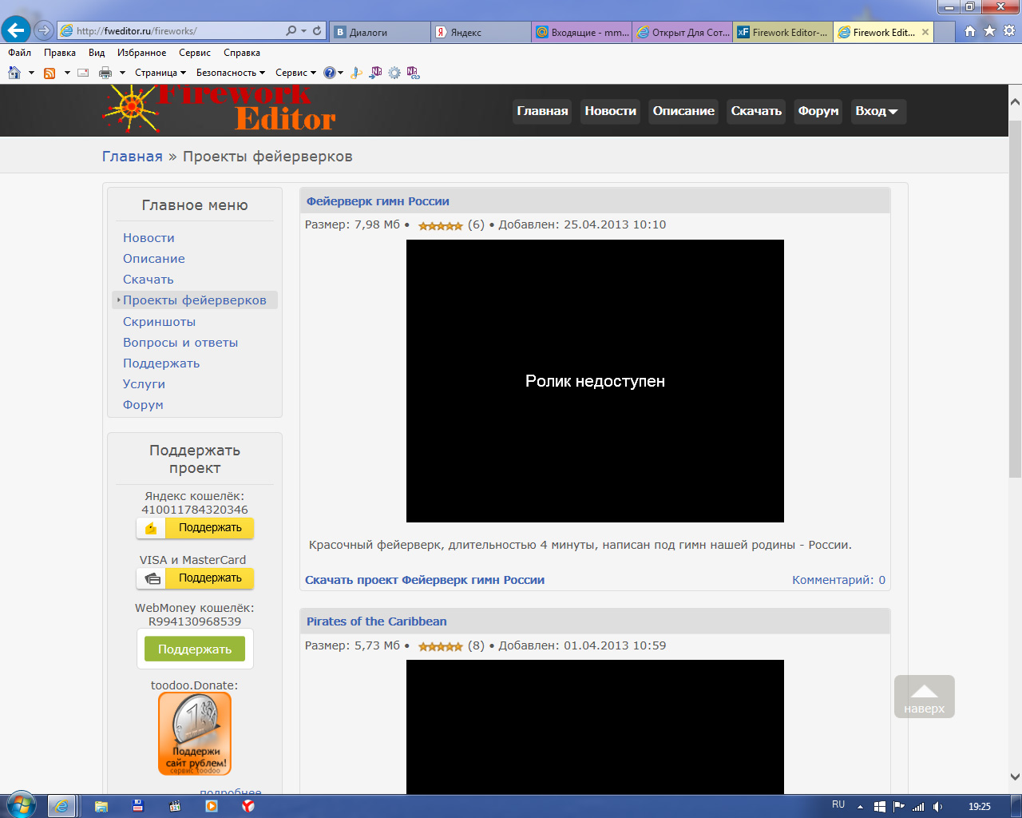Image resolution: width=1022 pixels, height=818 pixels.
Task: Refresh the page with the reload icon
Action: click(x=317, y=31)
